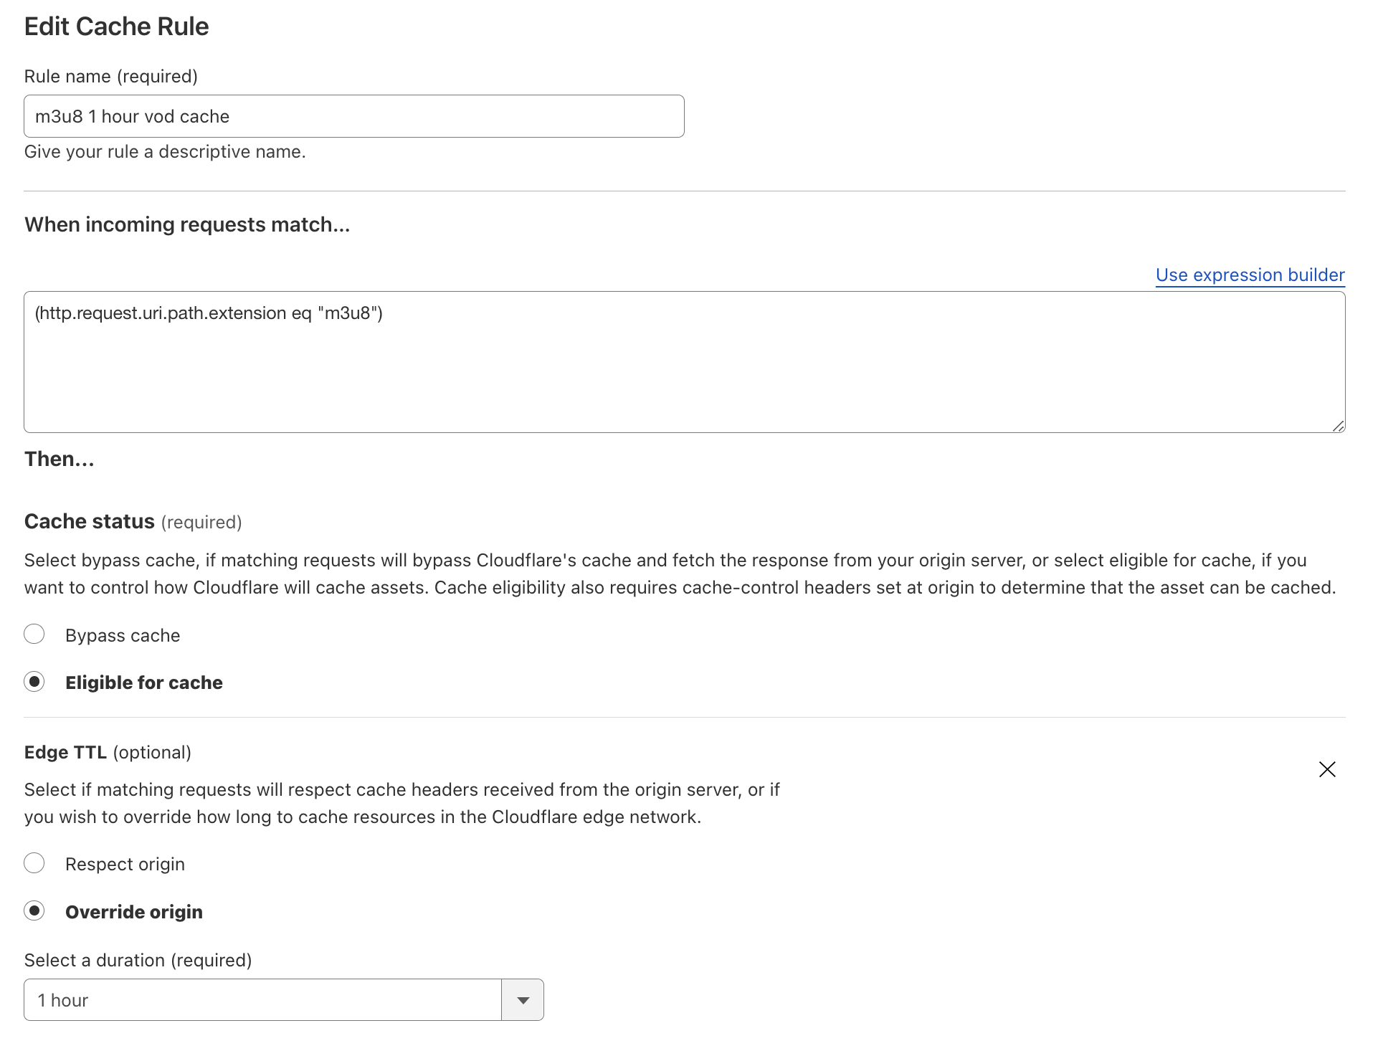Viewport: 1378px width, 1051px height.
Task: Select the Eligible for cache radio circle
Action: 34,682
